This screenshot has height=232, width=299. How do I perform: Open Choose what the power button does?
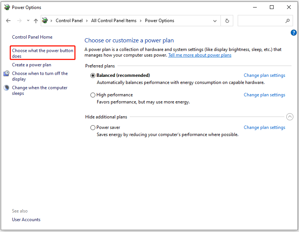tap(43, 53)
